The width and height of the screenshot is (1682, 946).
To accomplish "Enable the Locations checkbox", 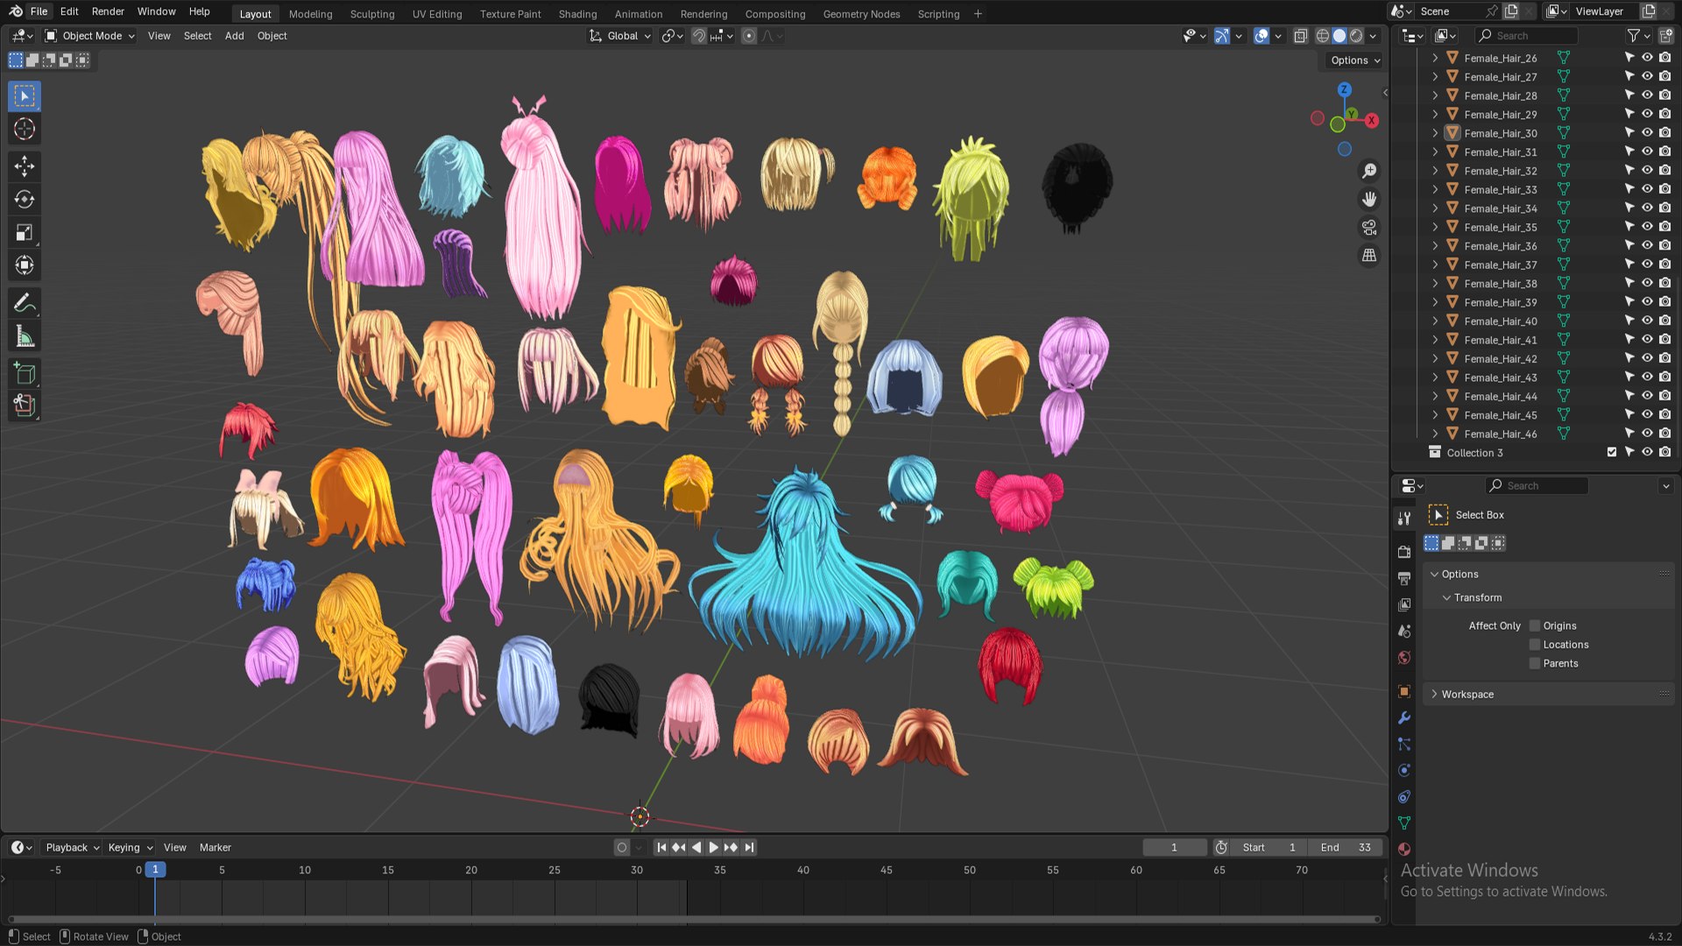I will tap(1535, 645).
